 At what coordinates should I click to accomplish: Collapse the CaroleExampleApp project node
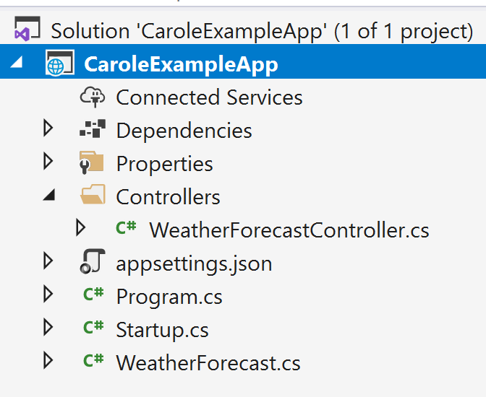17,62
